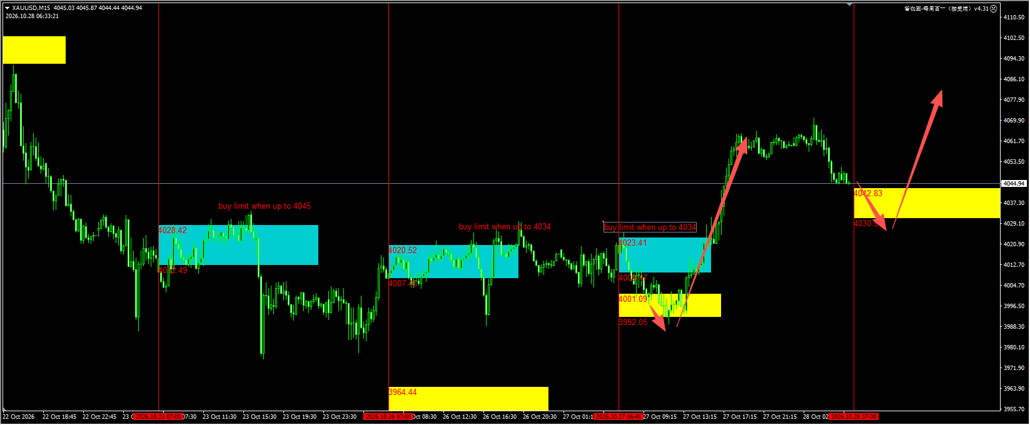This screenshot has width=1030, height=425.
Task: Click the 4061.70 price scale value
Action: pyautogui.click(x=1014, y=141)
